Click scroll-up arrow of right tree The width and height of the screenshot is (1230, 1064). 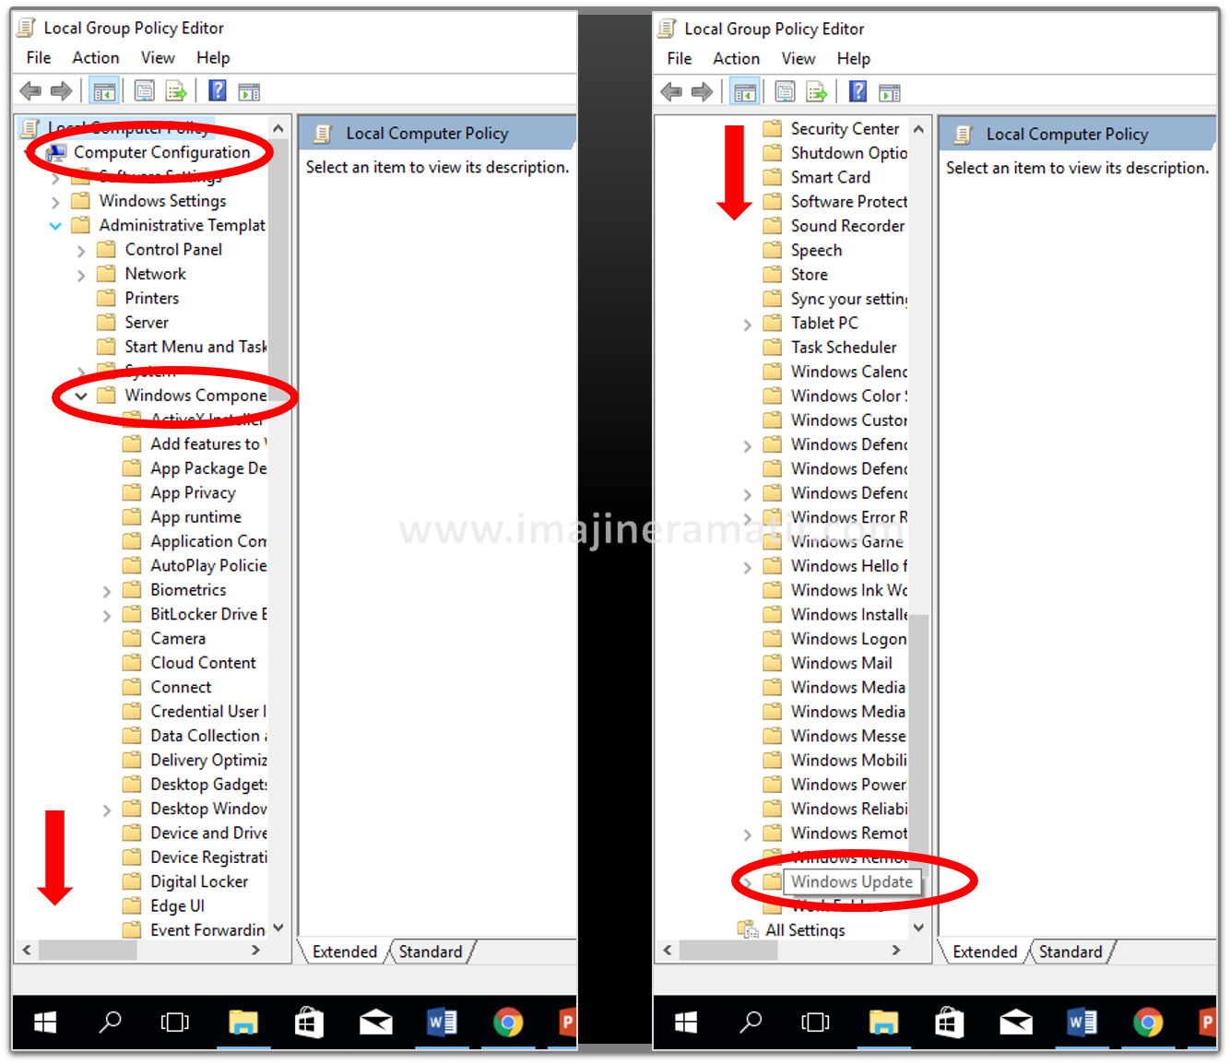(x=918, y=128)
